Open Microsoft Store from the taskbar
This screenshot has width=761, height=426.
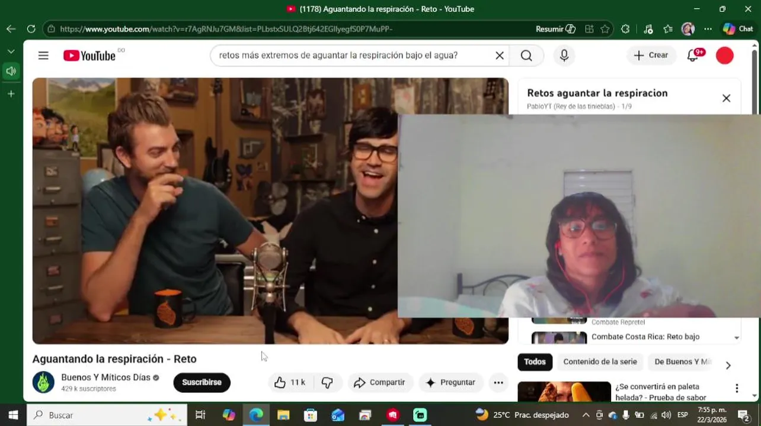click(311, 415)
